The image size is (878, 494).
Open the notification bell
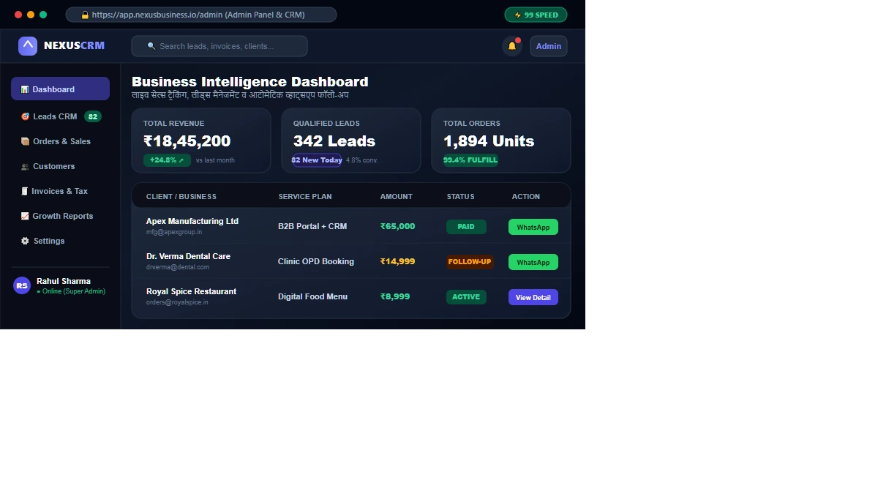[512, 46]
